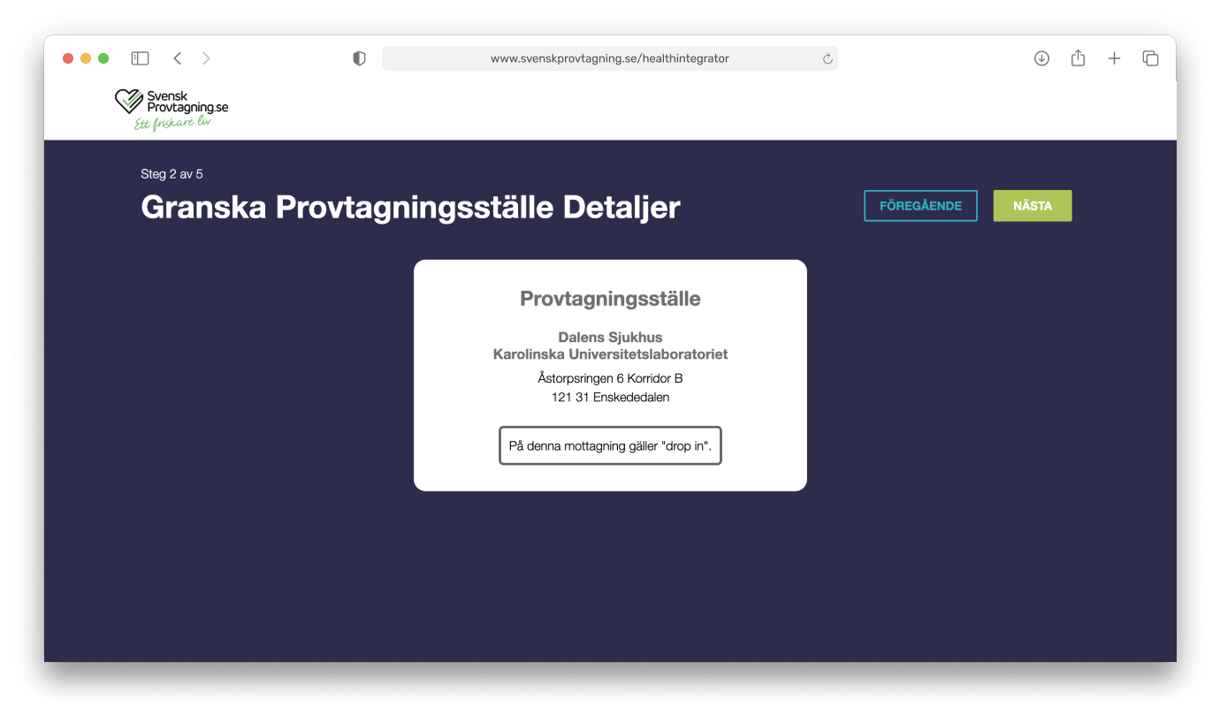Screen dimensions: 1220x715
Task: Minimize the window with yellow button
Action: 86,58
